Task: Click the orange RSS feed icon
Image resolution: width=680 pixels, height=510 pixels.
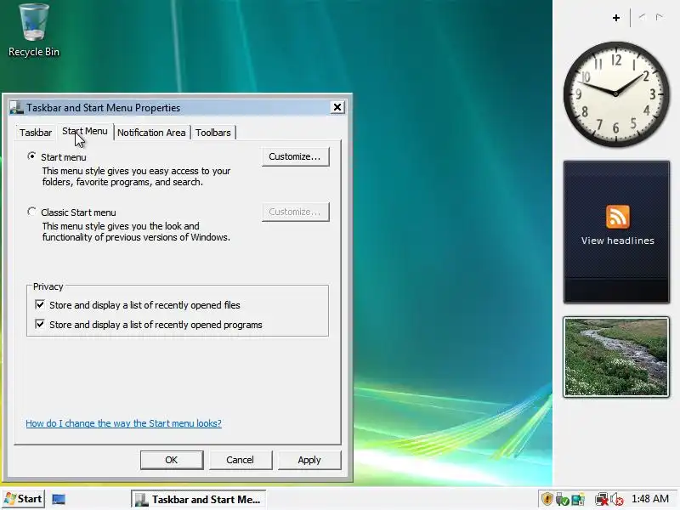Action: [618, 217]
